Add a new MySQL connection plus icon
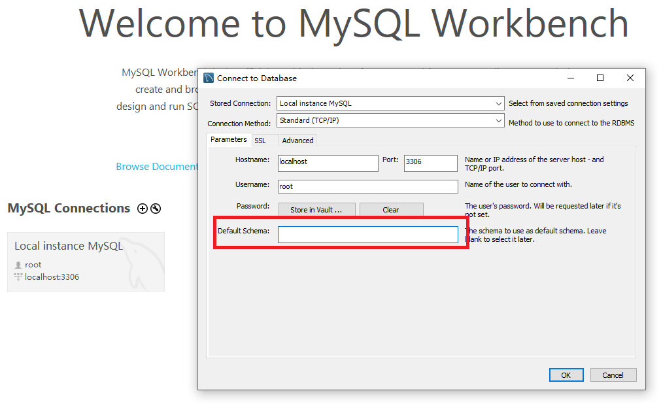This screenshot has width=661, height=404. pyautogui.click(x=143, y=209)
